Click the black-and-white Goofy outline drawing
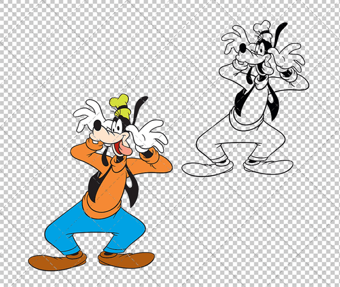This screenshot has width=340, height=287. [245, 99]
